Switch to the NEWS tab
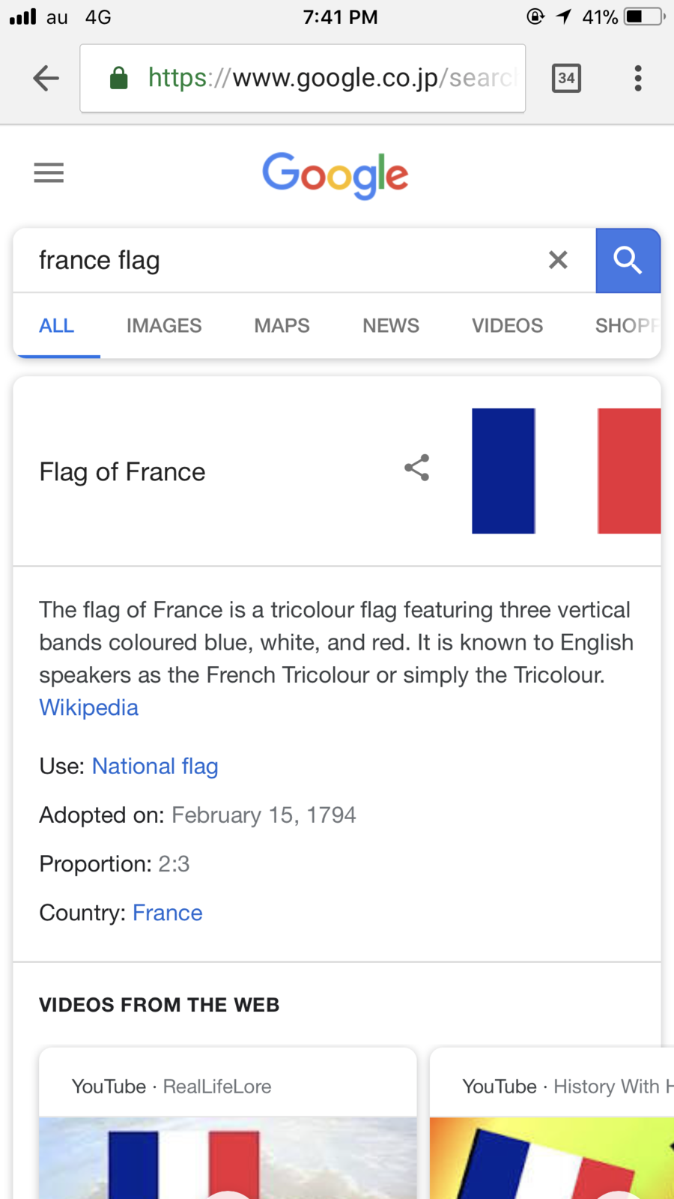Viewport: 674px width, 1199px height. tap(390, 325)
